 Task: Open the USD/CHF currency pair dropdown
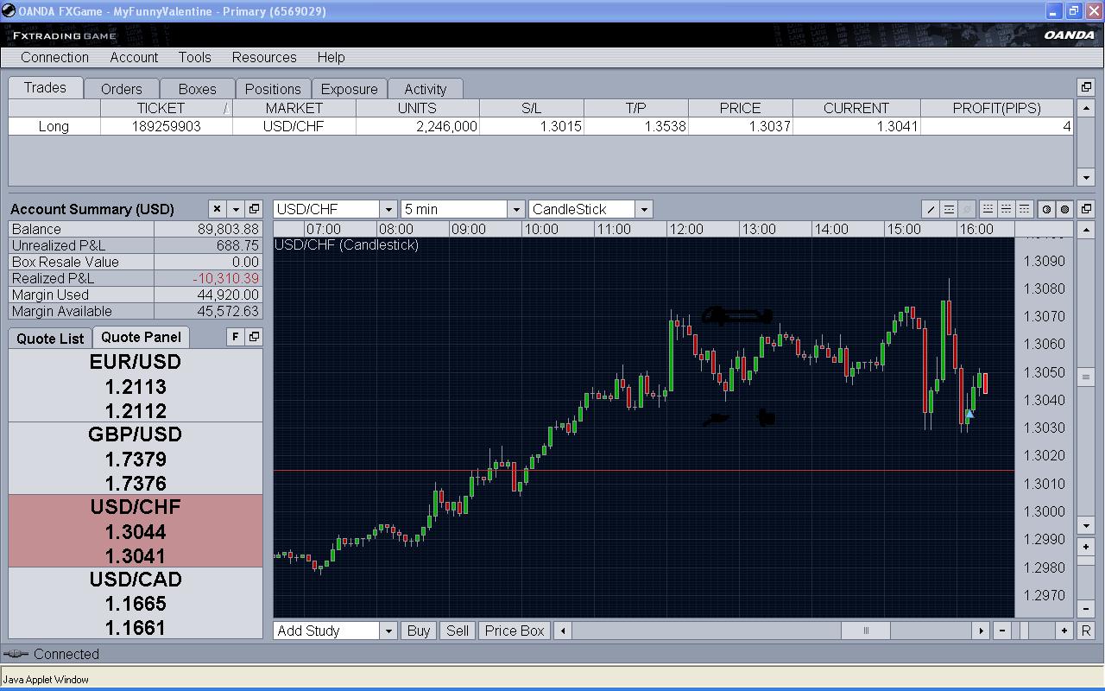[388, 209]
